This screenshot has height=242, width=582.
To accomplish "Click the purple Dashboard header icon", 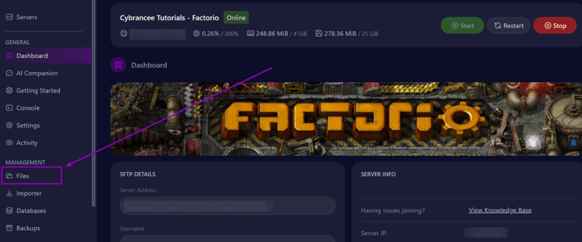I will coord(118,65).
